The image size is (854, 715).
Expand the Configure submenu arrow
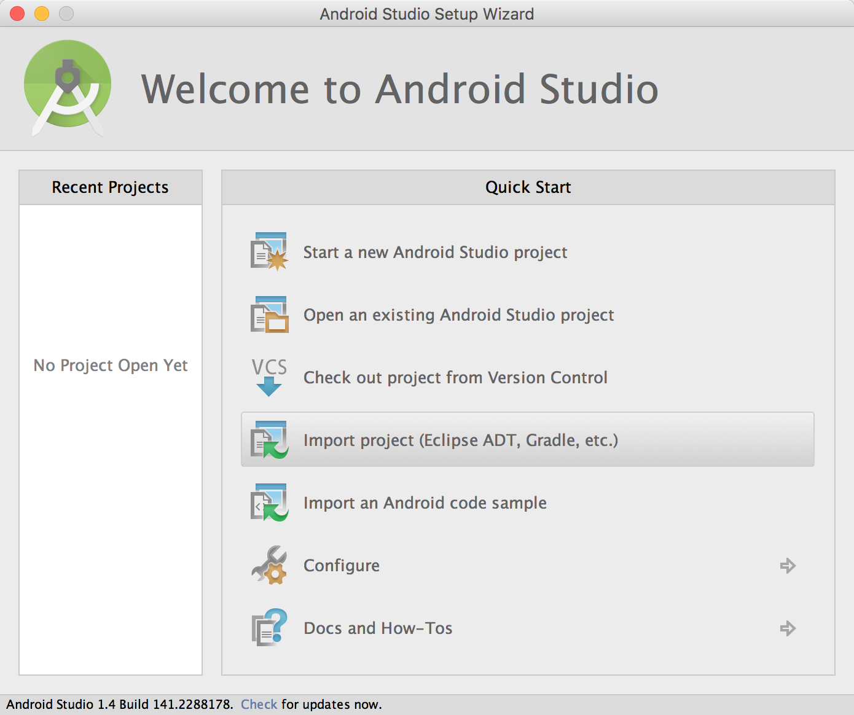(x=788, y=566)
